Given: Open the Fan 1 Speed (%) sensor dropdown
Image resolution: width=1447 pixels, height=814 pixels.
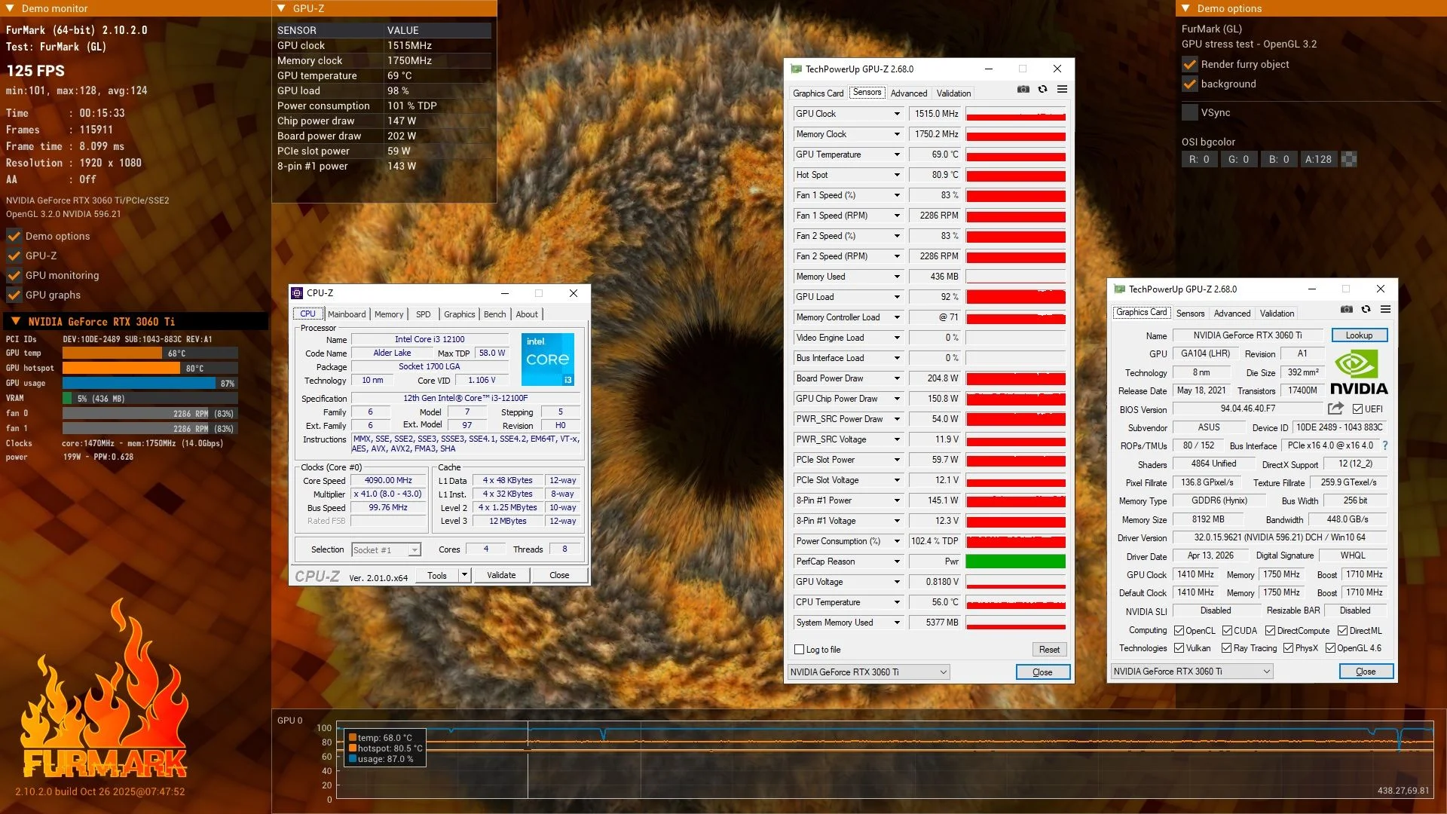Looking at the screenshot, I should (897, 195).
